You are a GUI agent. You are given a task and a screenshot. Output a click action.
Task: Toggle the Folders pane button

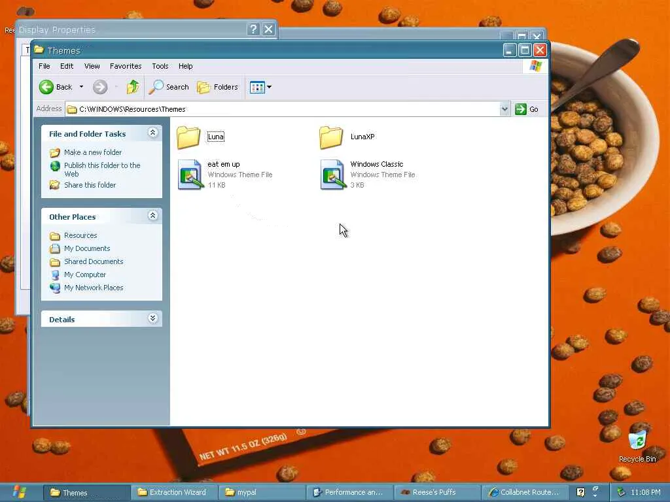(218, 87)
